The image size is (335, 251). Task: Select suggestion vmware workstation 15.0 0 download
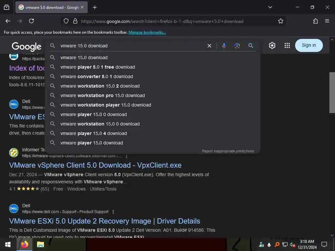pyautogui.click(x=152, y=124)
